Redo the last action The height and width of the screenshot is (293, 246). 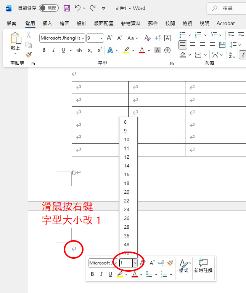tap(93, 8)
